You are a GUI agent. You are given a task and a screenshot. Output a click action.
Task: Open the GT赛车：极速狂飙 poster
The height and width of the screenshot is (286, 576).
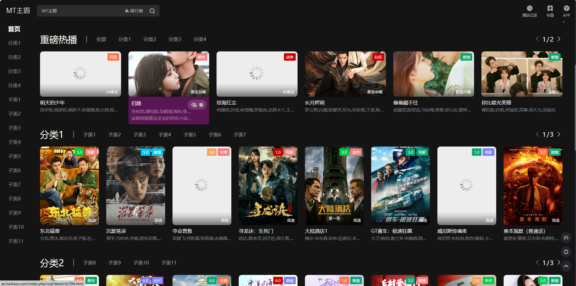pos(400,186)
